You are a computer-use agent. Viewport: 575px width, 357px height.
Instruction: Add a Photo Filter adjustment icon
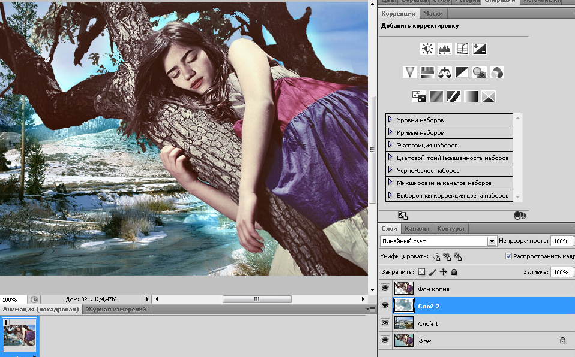click(x=480, y=72)
